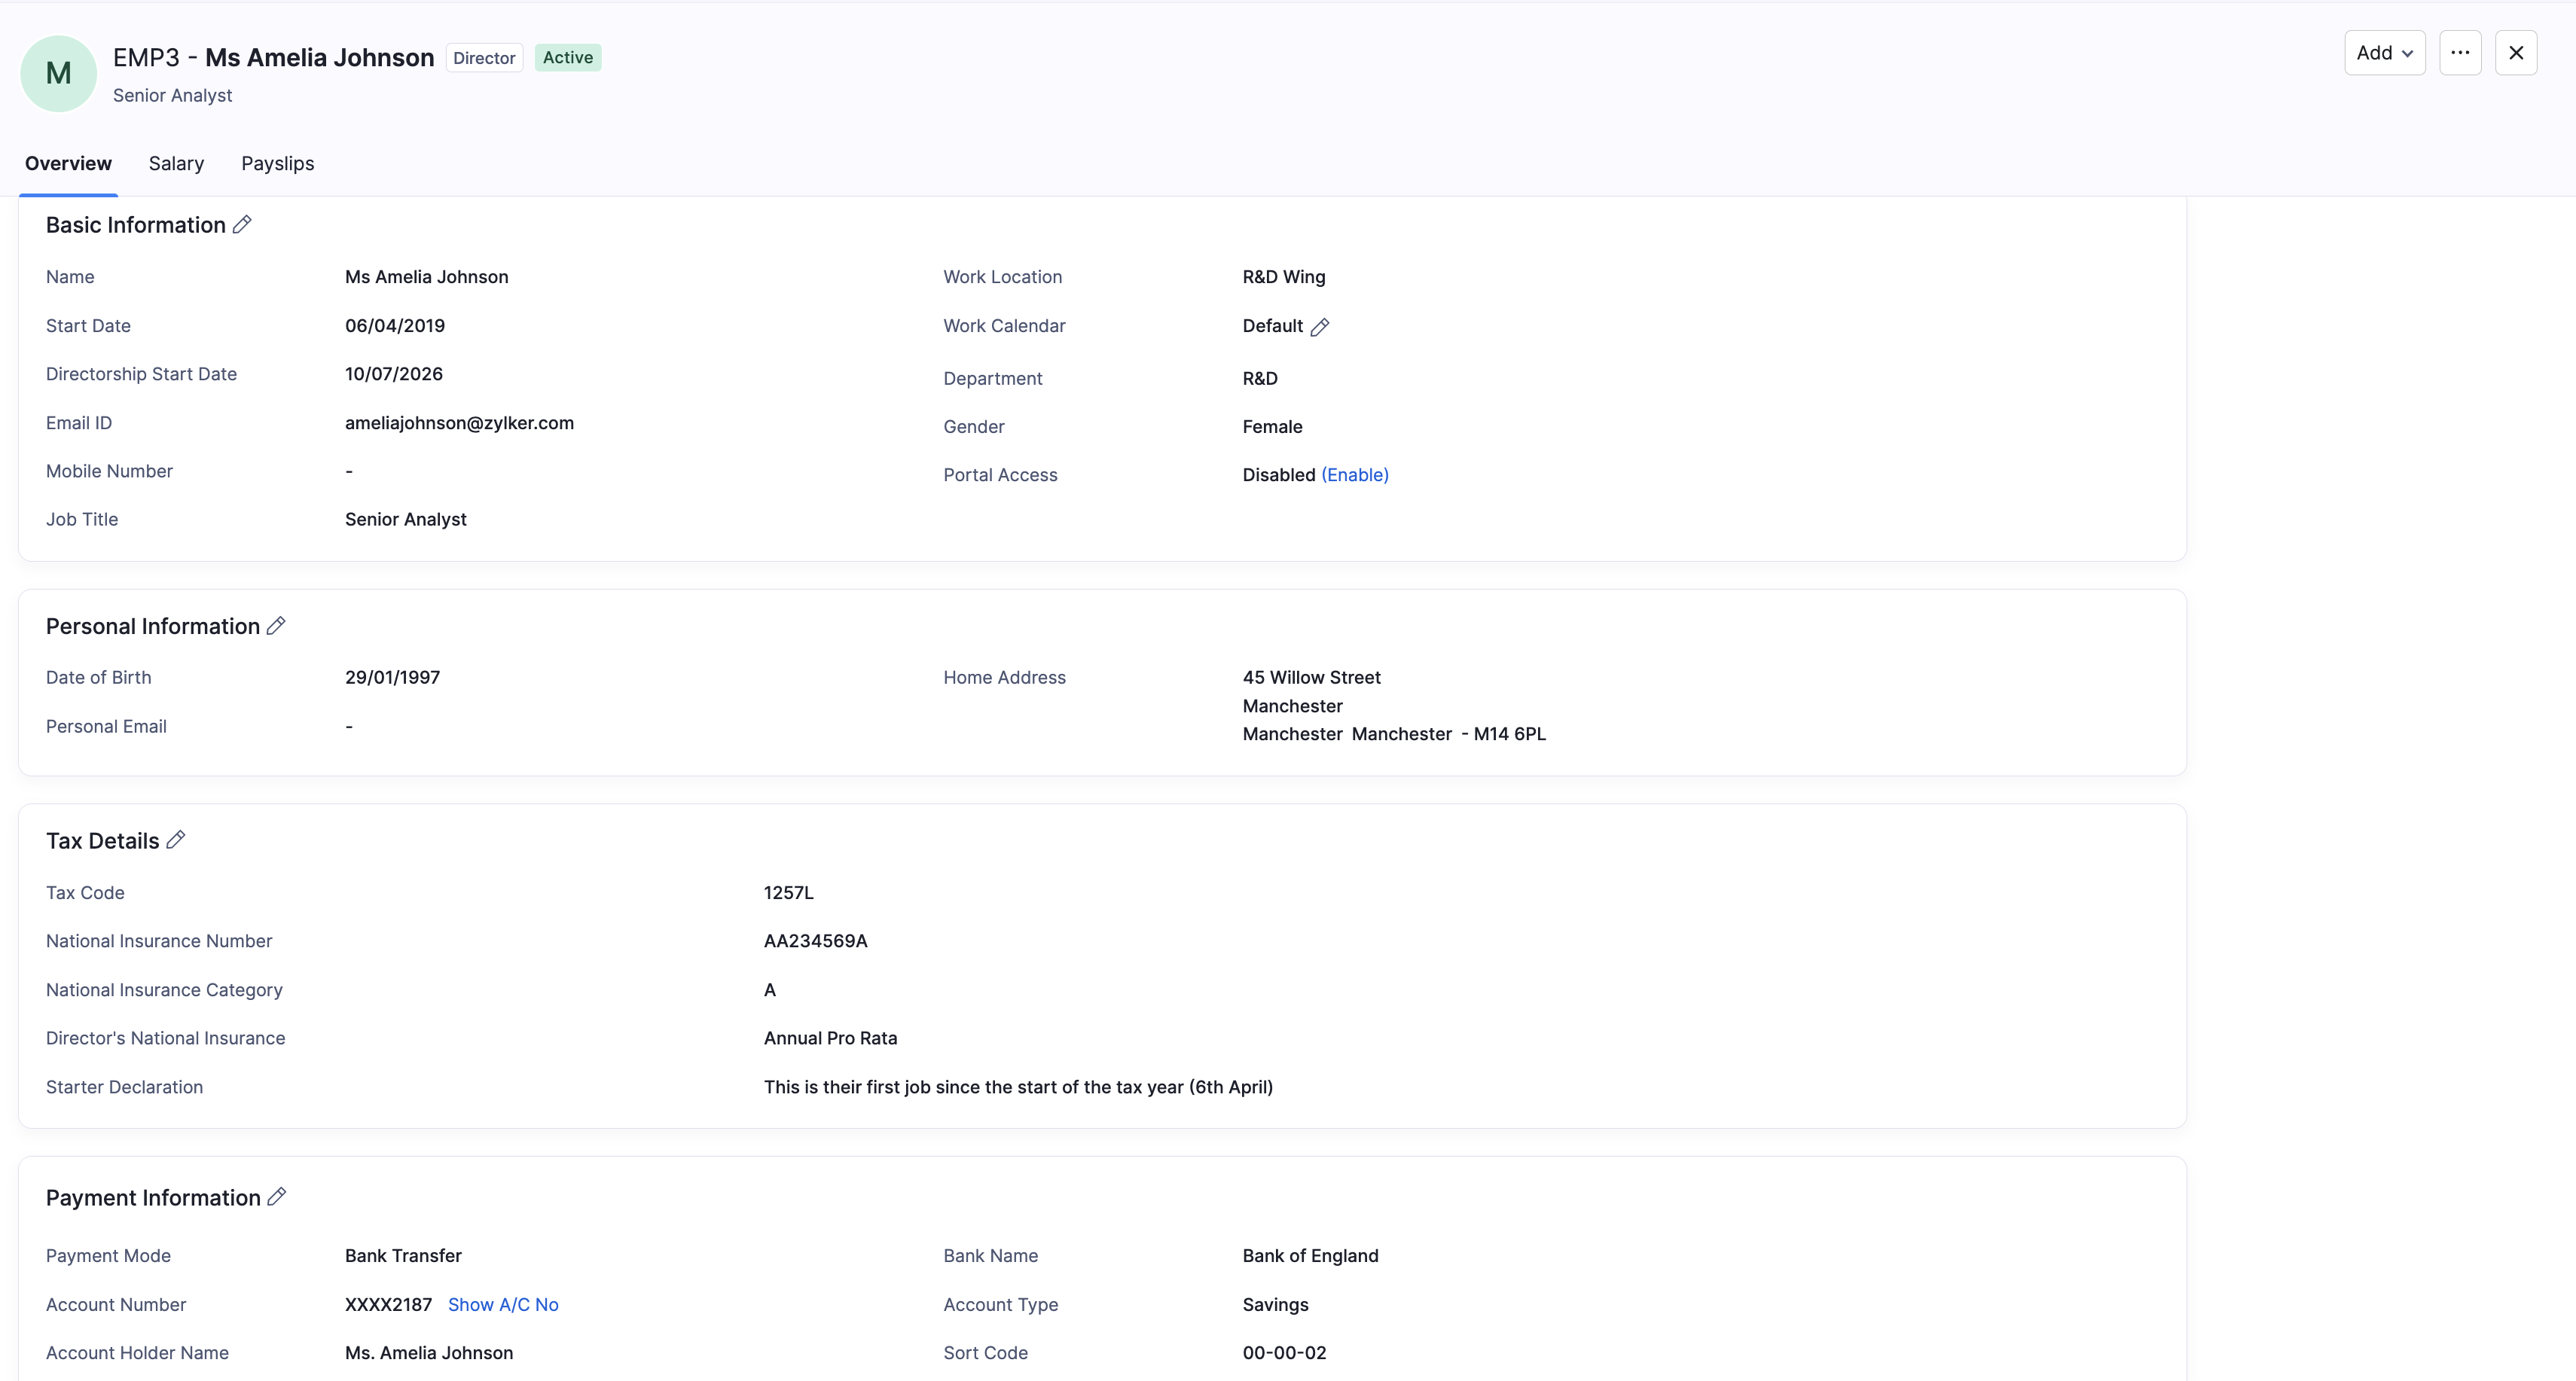2576x1381 pixels.
Task: Click Account Holder Name Ms. Amelia Johnson
Action: (429, 1353)
